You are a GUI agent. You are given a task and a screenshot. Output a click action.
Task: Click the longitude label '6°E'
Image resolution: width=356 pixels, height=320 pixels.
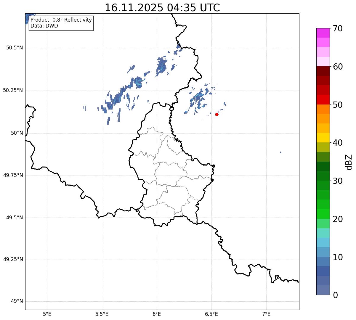tap(157, 314)
